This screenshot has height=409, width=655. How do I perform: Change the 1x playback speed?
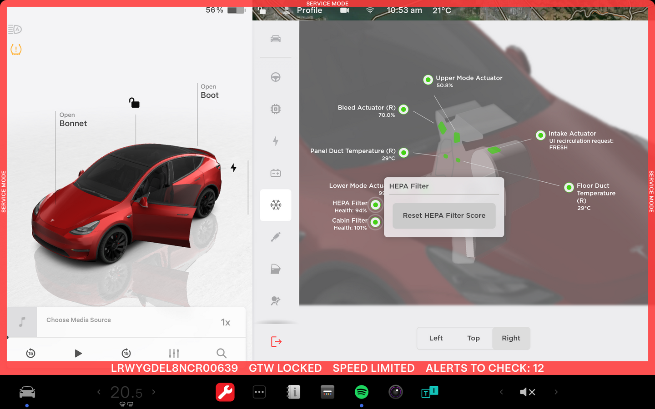tap(226, 322)
